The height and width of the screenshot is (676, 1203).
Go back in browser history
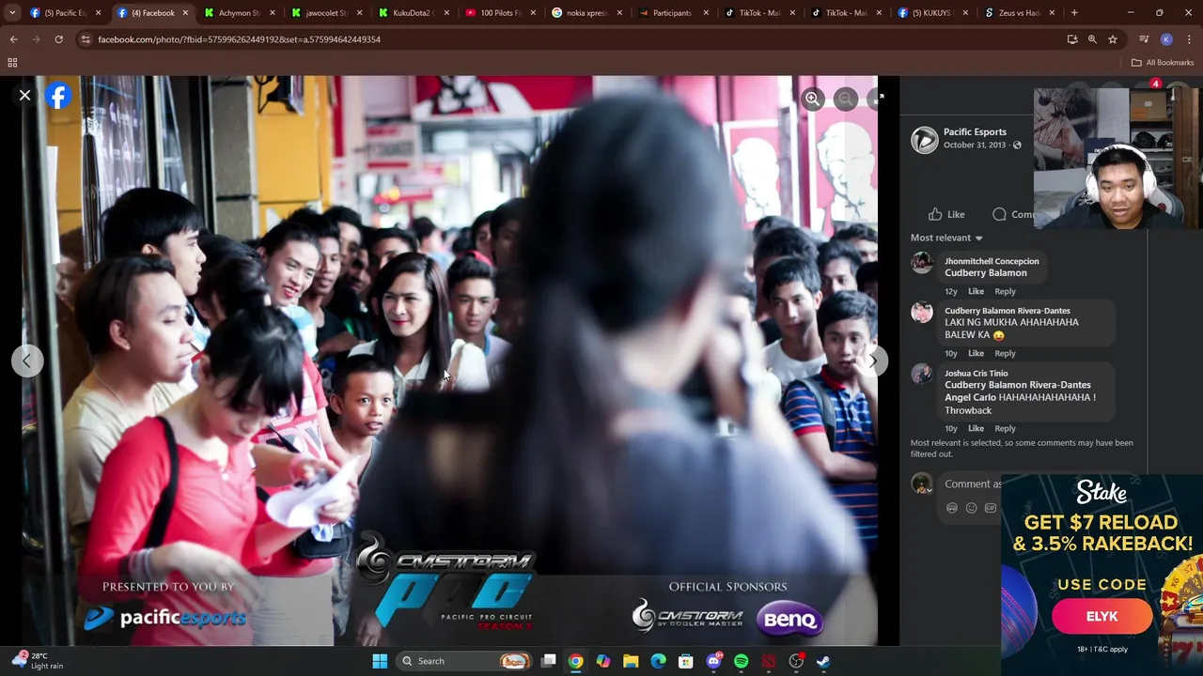tap(14, 39)
